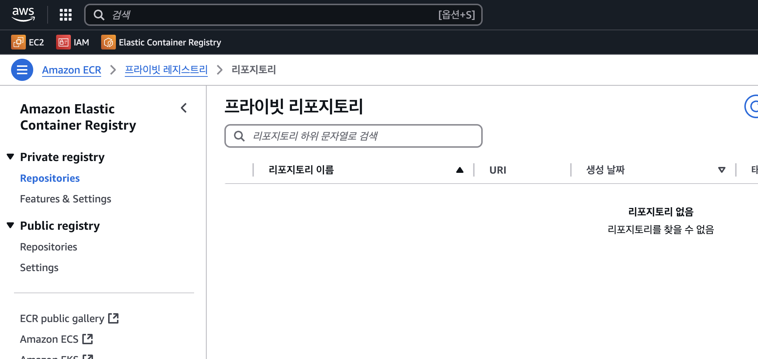
Task: Click the 프라이빗 리포지토리 heading
Action: point(294,106)
